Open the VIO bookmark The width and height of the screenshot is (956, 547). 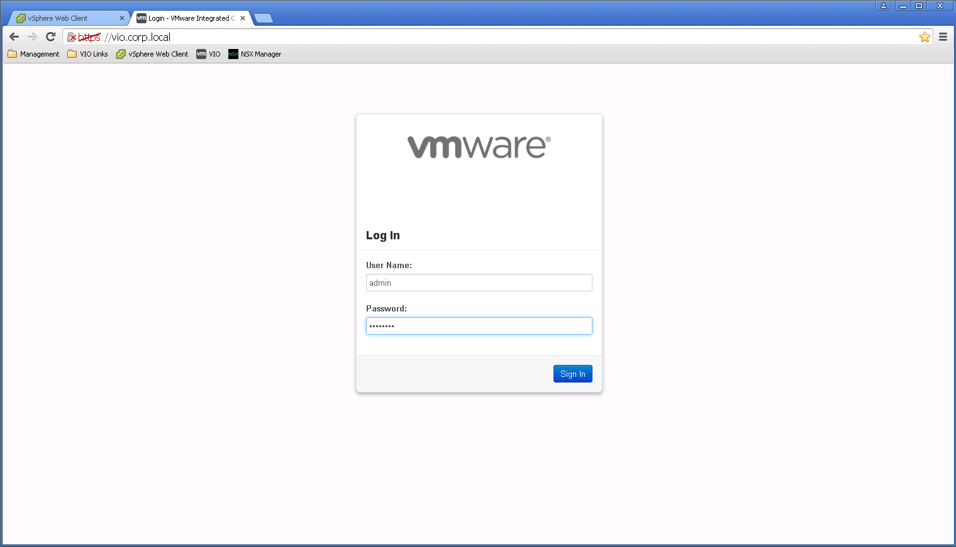click(208, 54)
